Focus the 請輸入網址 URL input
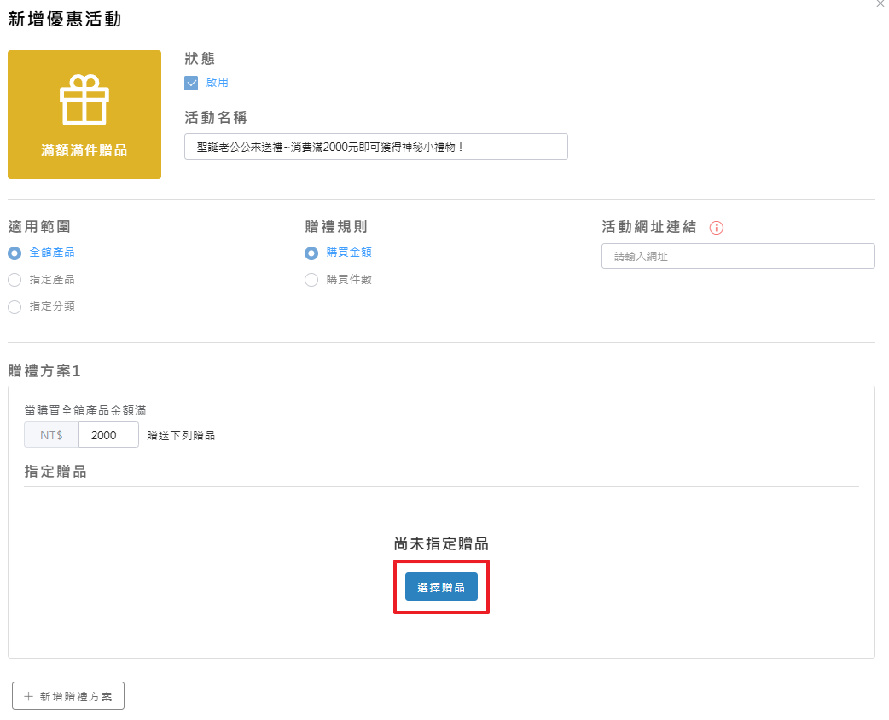This screenshot has height=720, width=889. [x=737, y=256]
